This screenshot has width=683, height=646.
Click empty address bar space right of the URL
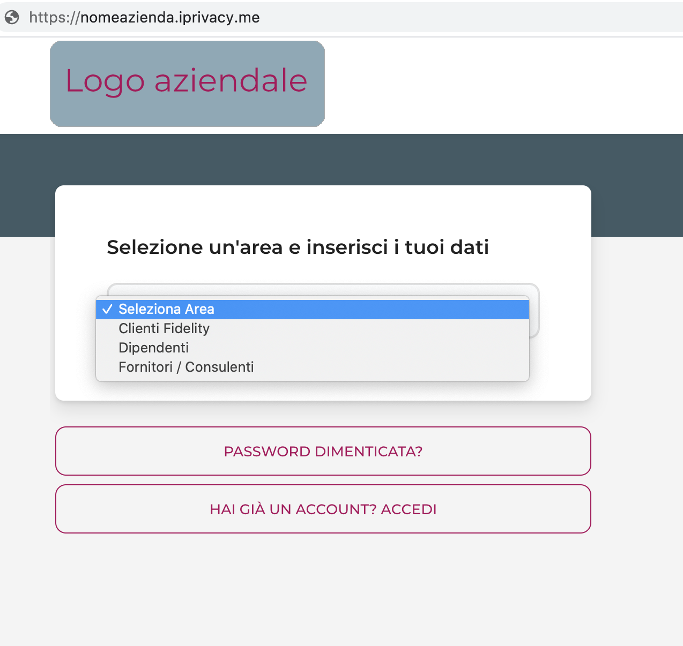coord(472,18)
